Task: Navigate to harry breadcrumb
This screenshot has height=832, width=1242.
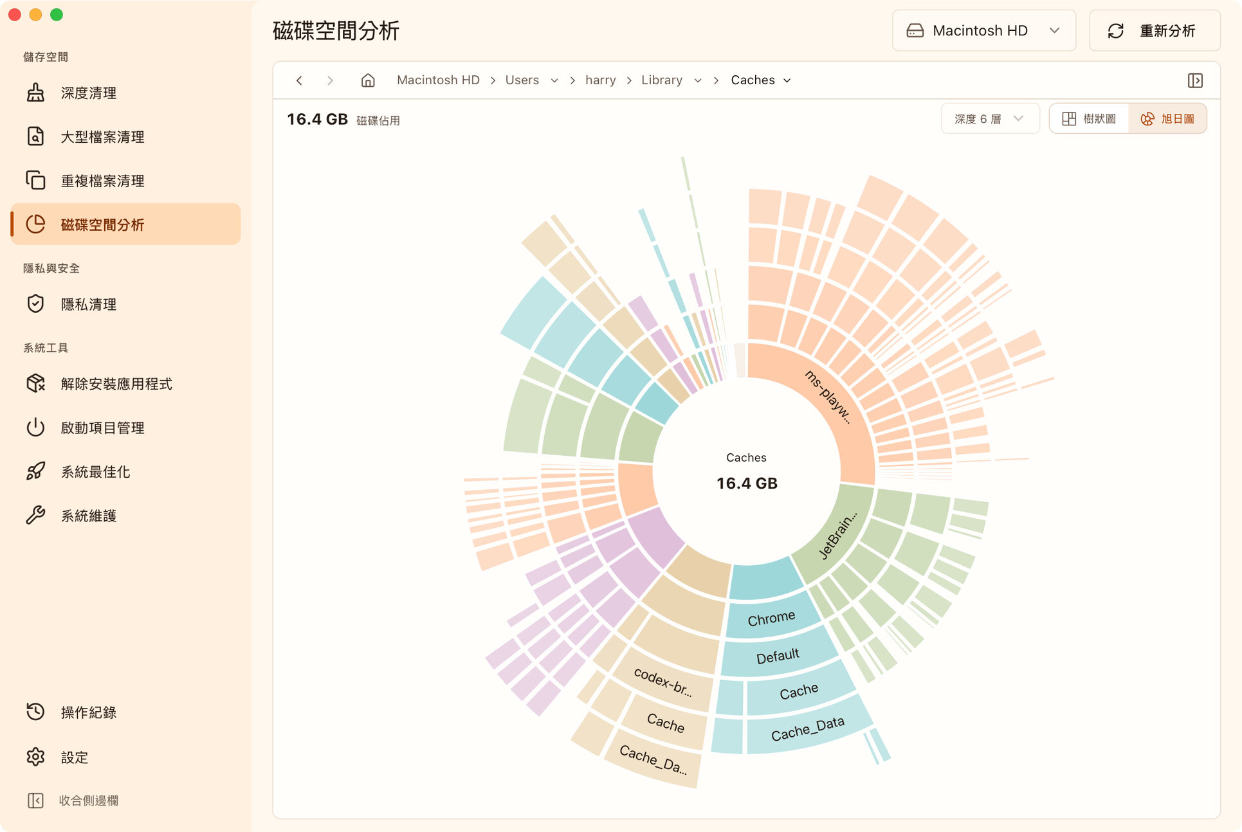Action: tap(600, 80)
